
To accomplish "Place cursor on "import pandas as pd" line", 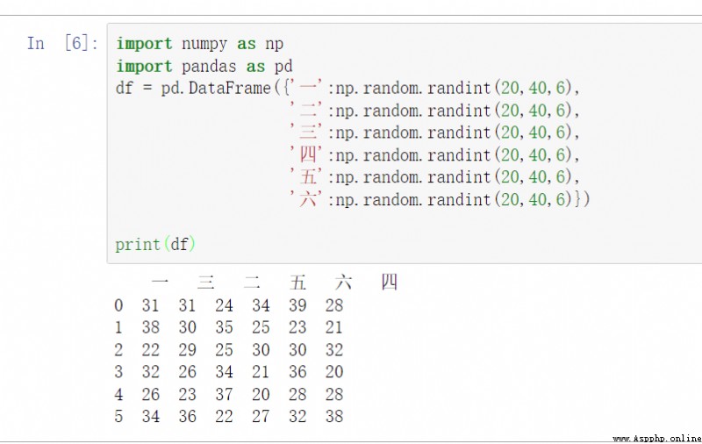I will [x=204, y=66].
